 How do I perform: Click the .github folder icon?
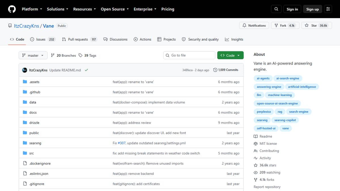(x=25, y=92)
